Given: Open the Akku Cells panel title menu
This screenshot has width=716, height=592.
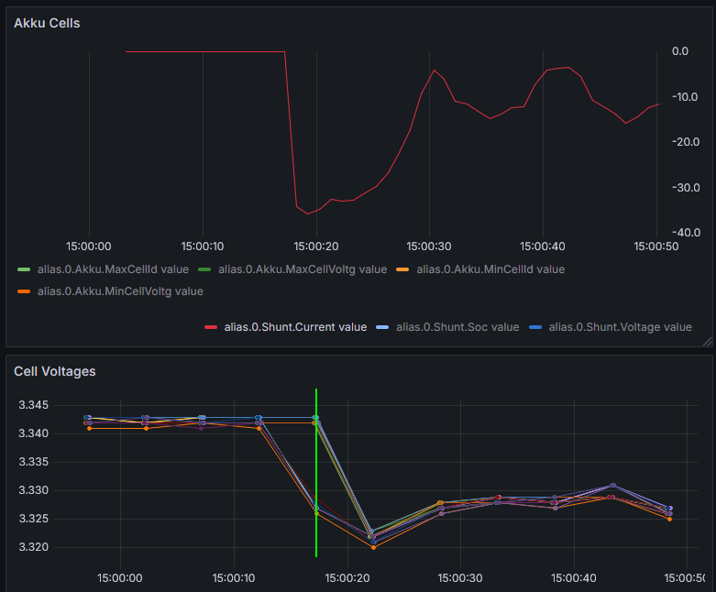Looking at the screenshot, I should 47,23.
